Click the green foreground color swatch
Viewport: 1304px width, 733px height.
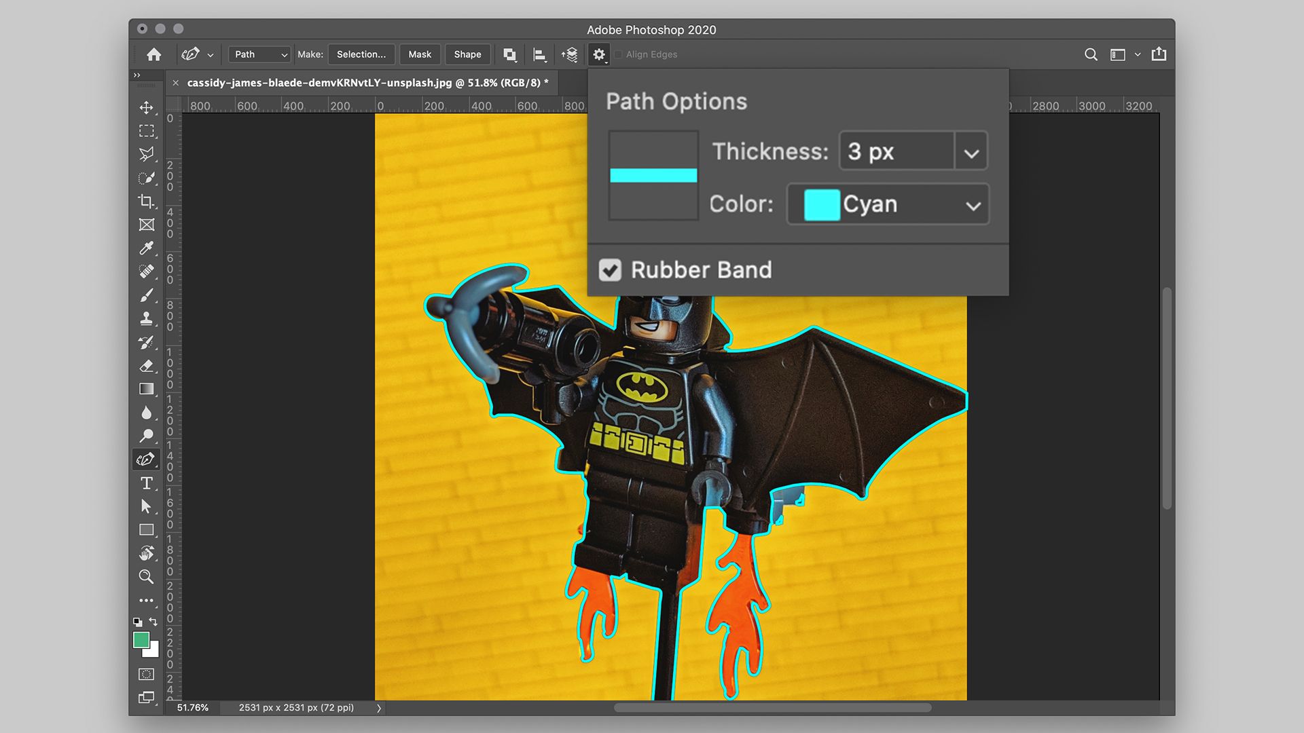141,639
